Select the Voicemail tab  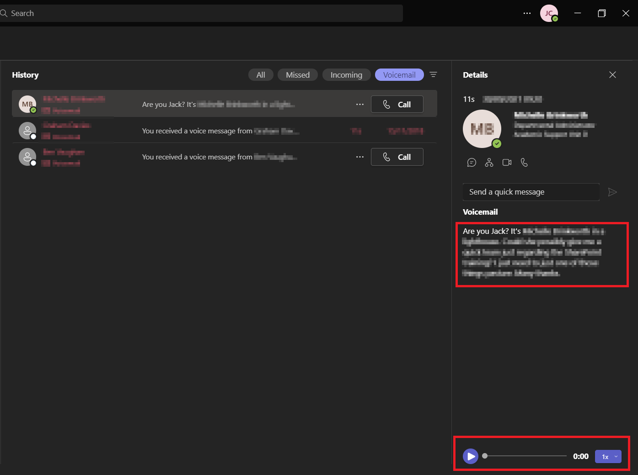coord(399,74)
